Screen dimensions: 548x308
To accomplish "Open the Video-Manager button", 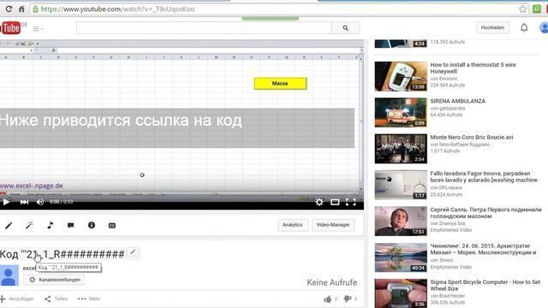I will pyautogui.click(x=333, y=225).
